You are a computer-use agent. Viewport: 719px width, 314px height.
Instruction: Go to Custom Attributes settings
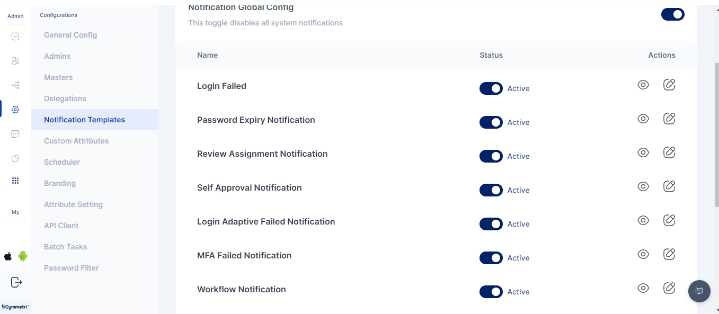[x=76, y=141]
